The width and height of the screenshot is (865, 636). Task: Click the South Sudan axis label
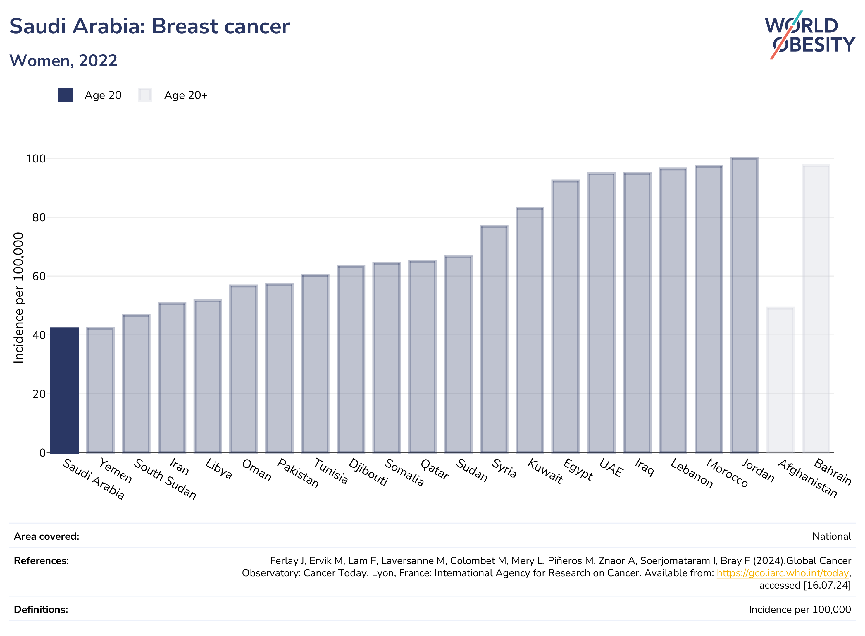[165, 479]
